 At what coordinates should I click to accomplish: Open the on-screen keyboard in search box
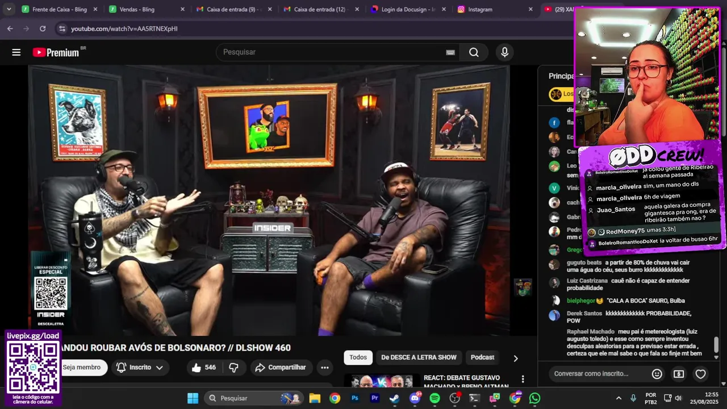450,52
